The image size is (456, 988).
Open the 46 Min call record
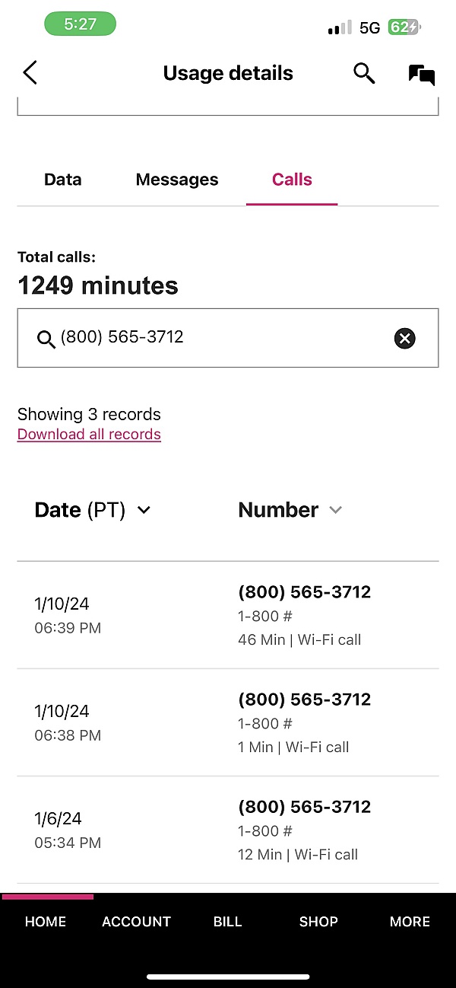coord(228,615)
